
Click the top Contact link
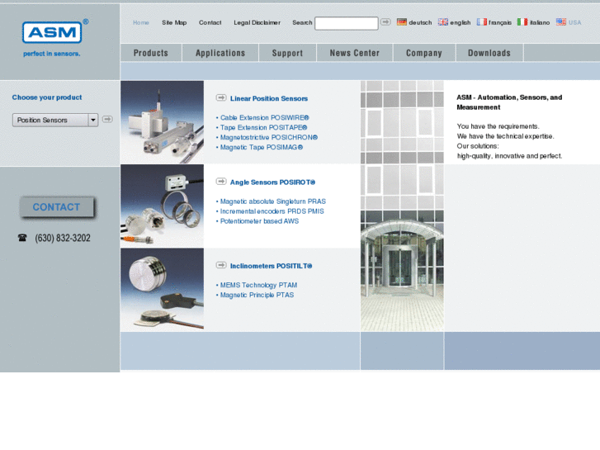pyautogui.click(x=210, y=22)
